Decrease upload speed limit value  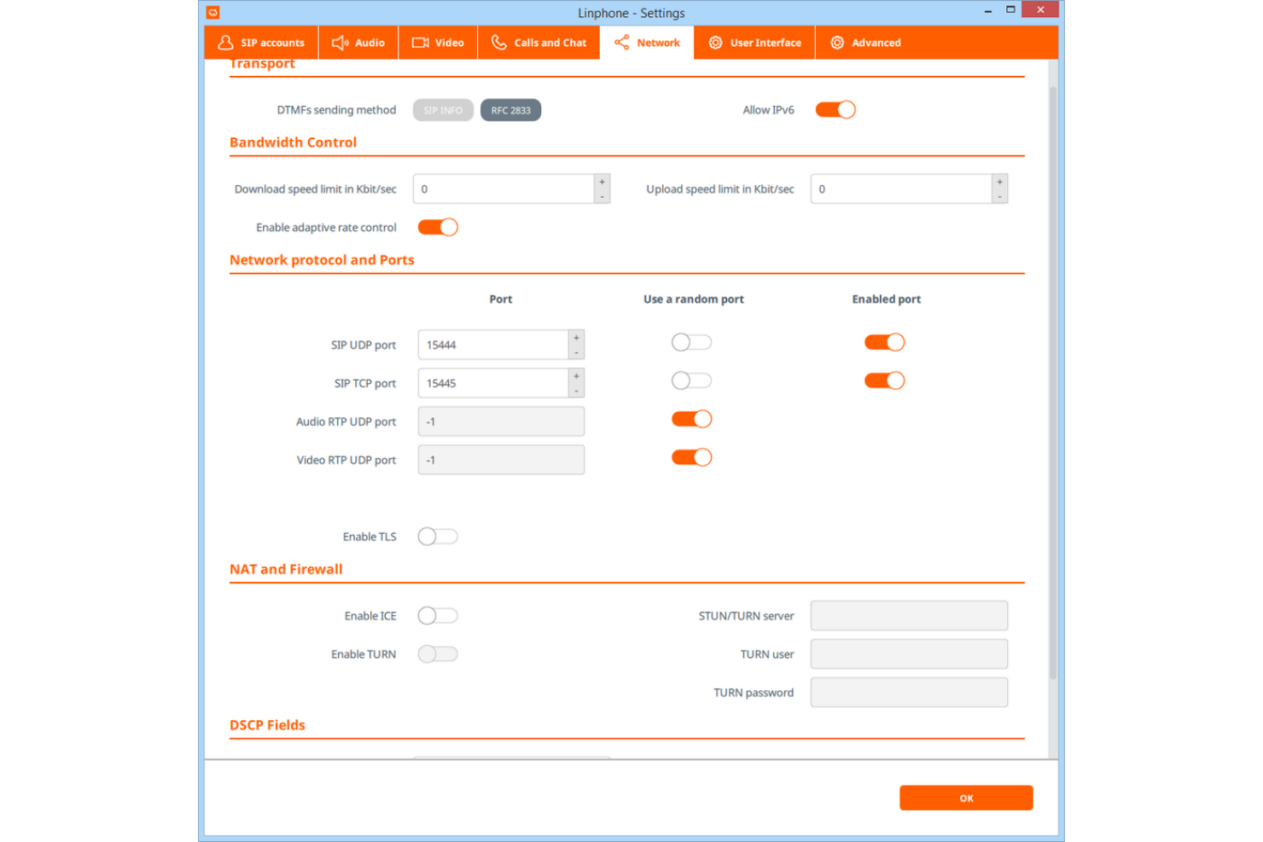pyautogui.click(x=999, y=196)
